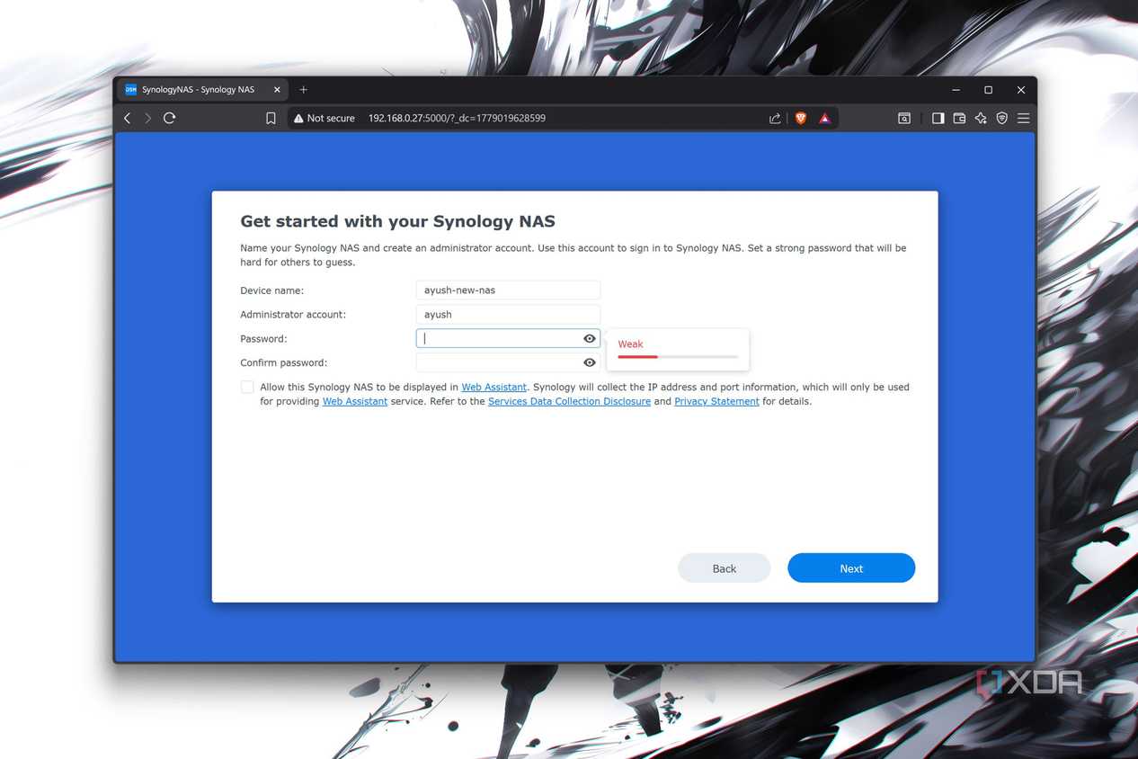This screenshot has width=1138, height=759.
Task: Click the browser forward arrow
Action: pyautogui.click(x=148, y=118)
